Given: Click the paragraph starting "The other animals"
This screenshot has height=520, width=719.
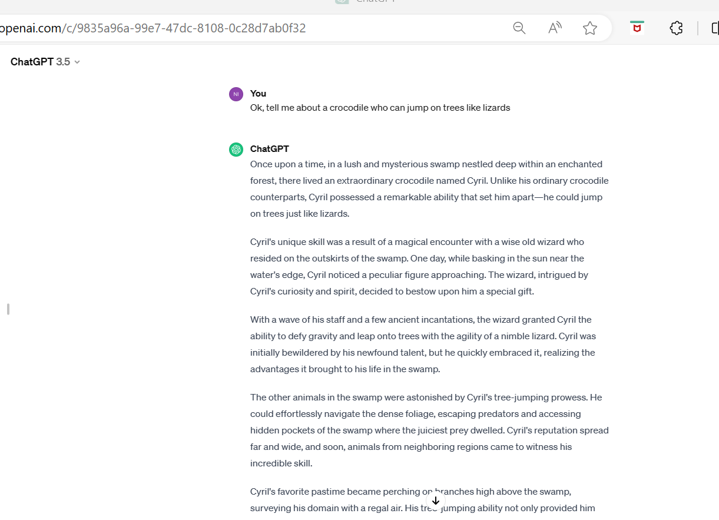Looking at the screenshot, I should 429,430.
